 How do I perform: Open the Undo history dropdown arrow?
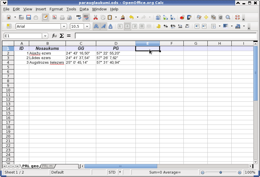click(x=138, y=17)
